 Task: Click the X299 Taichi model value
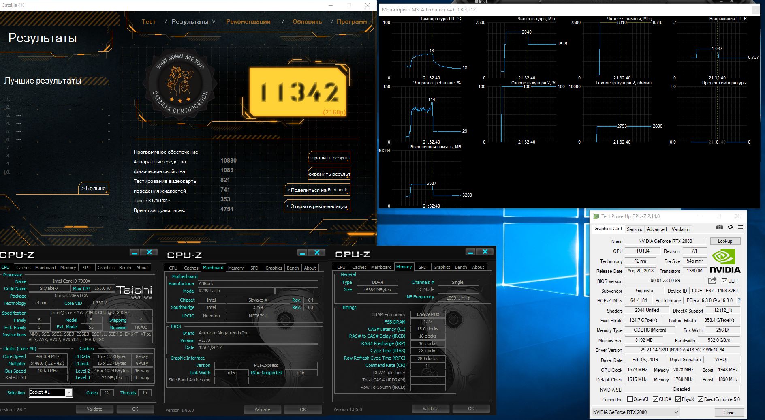click(236, 291)
